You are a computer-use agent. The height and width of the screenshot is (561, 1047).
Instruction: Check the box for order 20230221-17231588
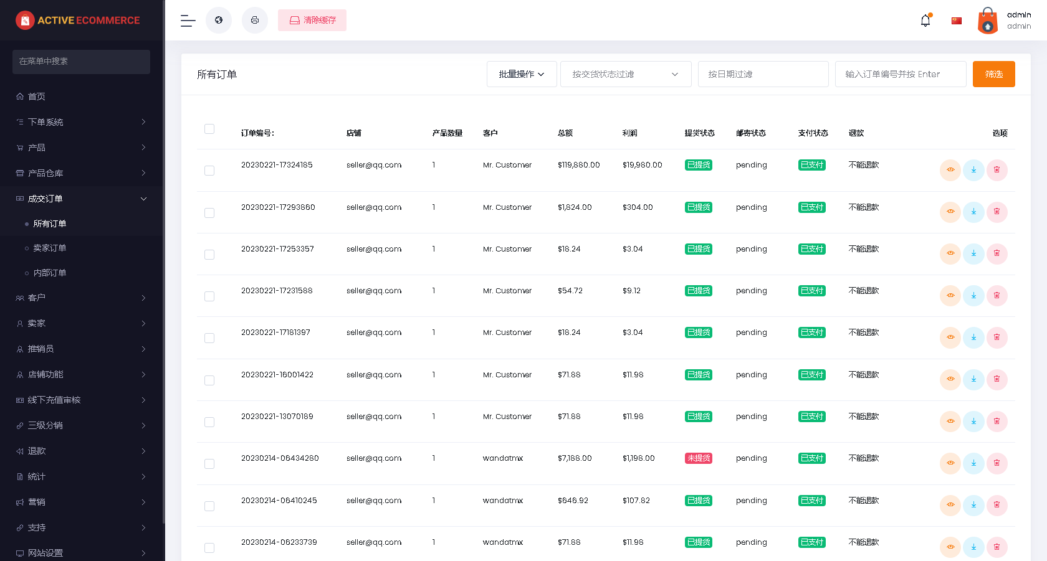coord(209,296)
